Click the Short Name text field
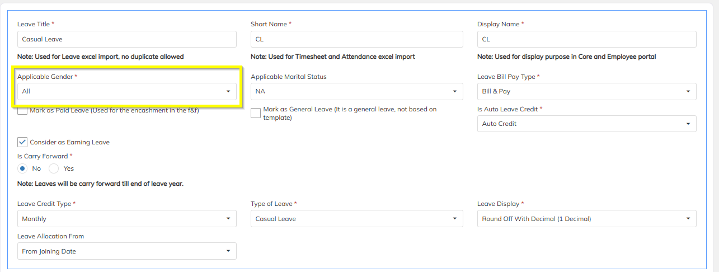 click(356, 39)
